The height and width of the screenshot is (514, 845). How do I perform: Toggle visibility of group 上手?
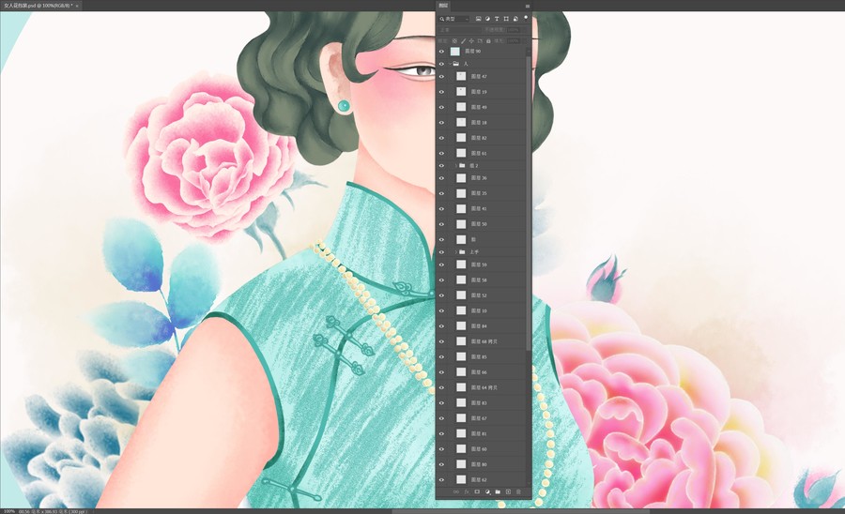click(442, 252)
